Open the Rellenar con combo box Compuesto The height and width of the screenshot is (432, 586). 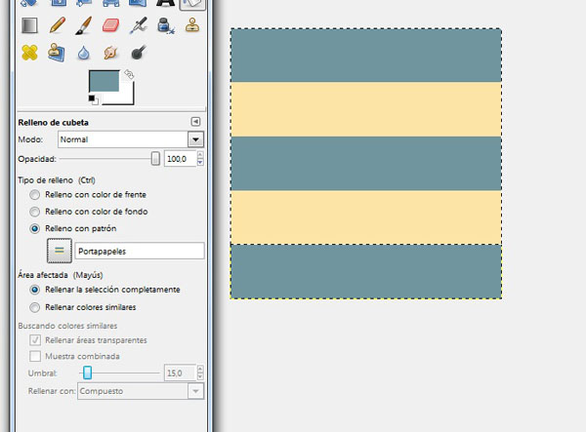141,391
